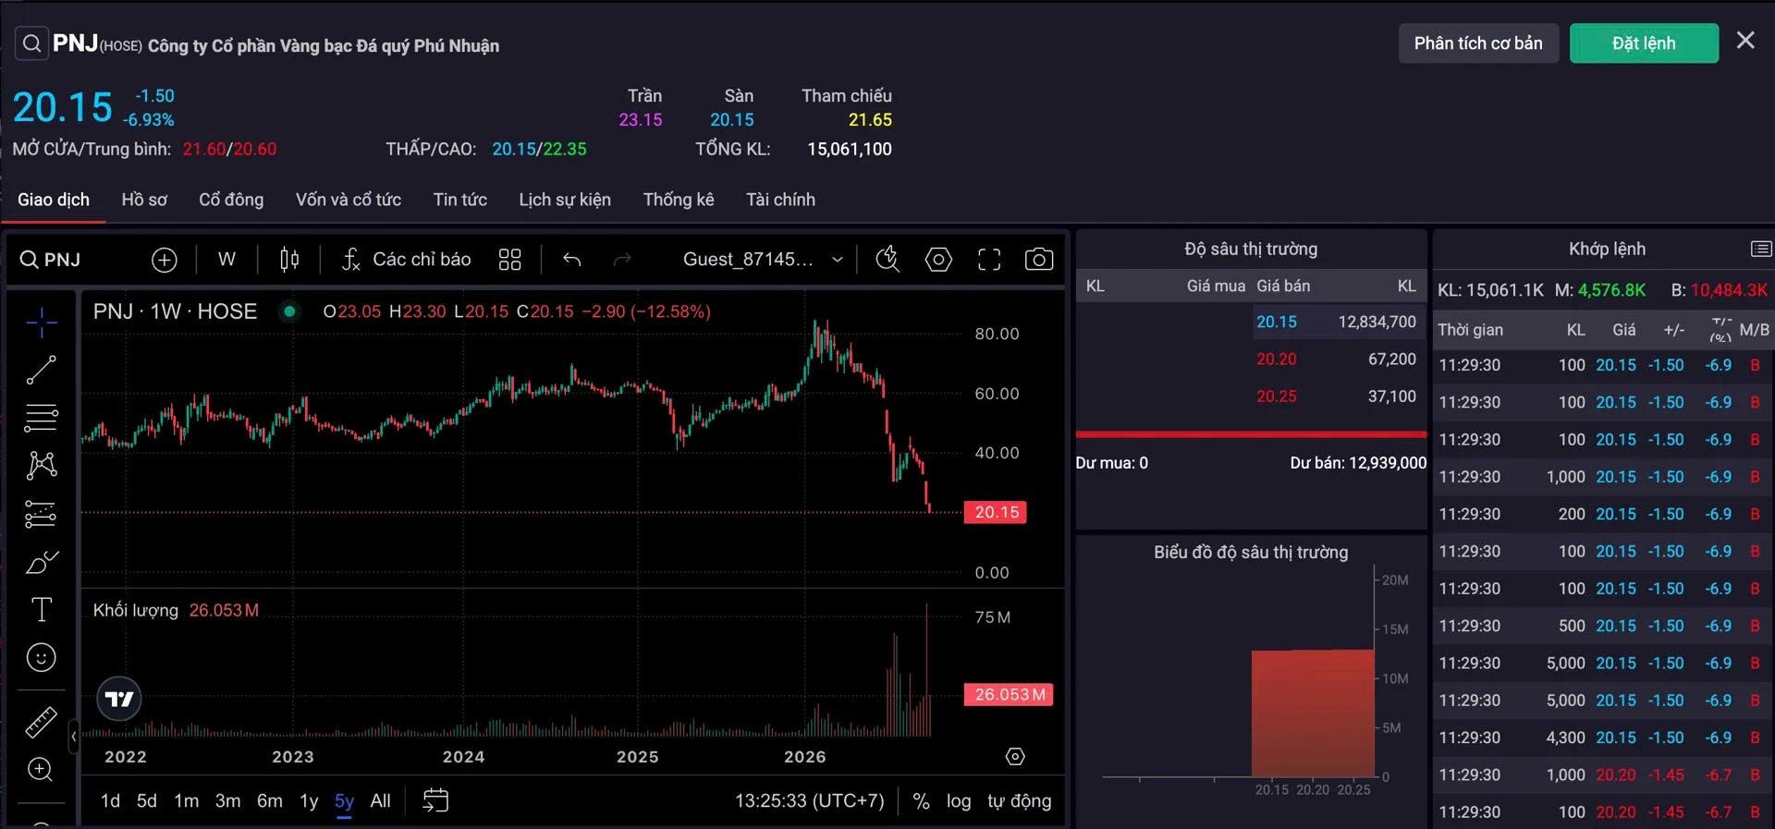The height and width of the screenshot is (829, 1775).
Task: Open the layout grid selector
Action: (509, 261)
